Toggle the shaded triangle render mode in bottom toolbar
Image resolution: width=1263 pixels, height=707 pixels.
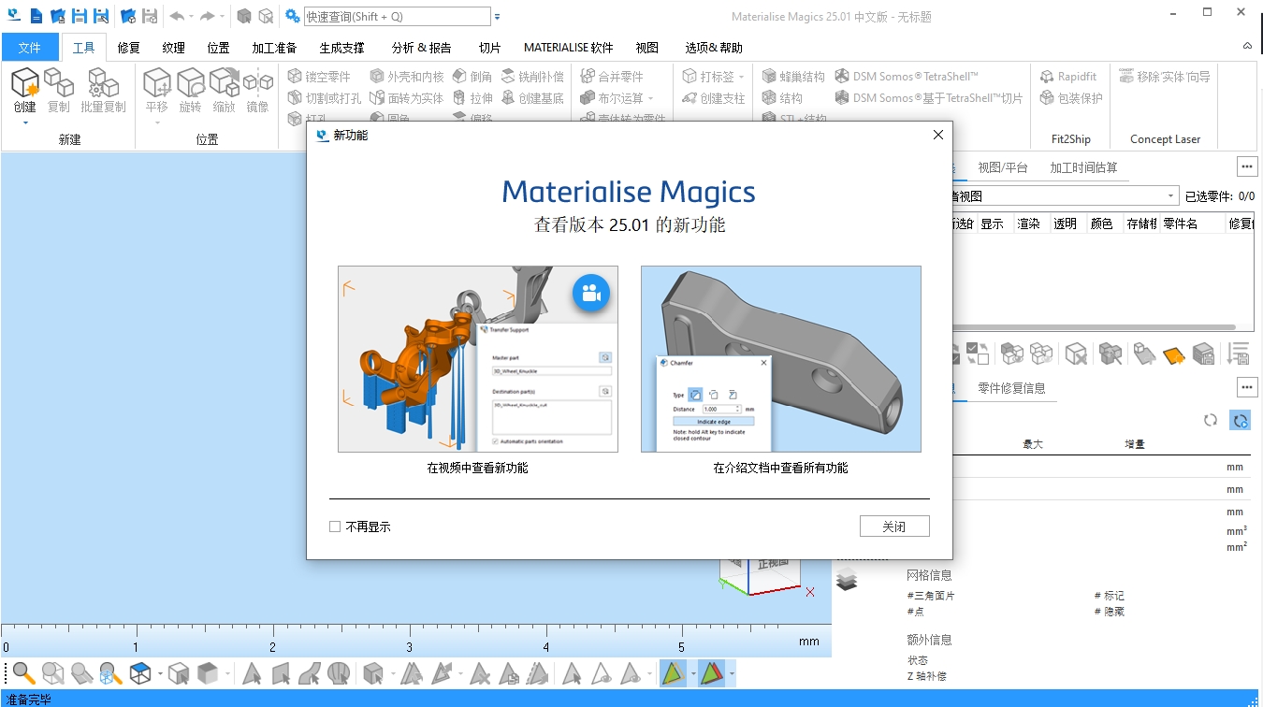[x=674, y=673]
